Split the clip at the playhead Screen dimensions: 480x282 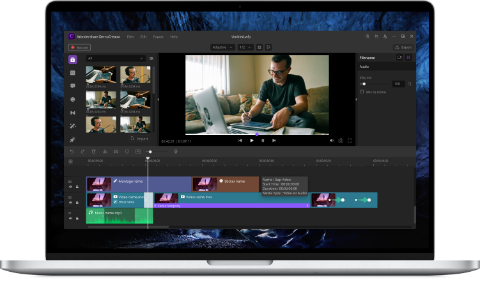[x=116, y=152]
